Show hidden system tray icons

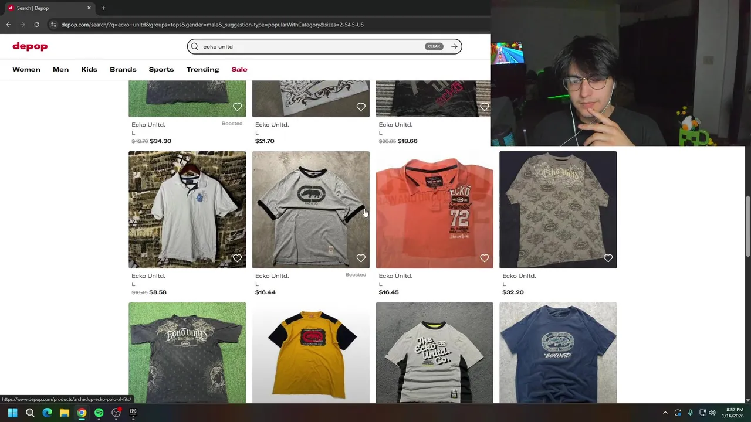(x=665, y=413)
